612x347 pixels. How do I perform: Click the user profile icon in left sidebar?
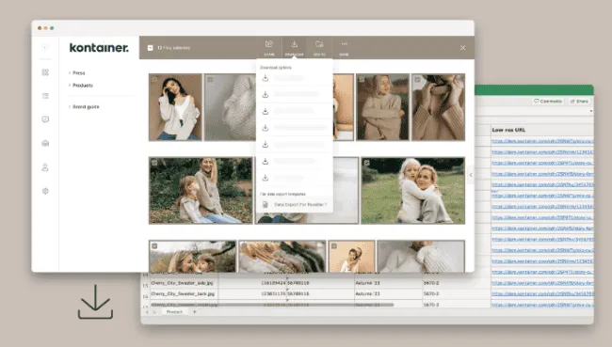click(45, 167)
